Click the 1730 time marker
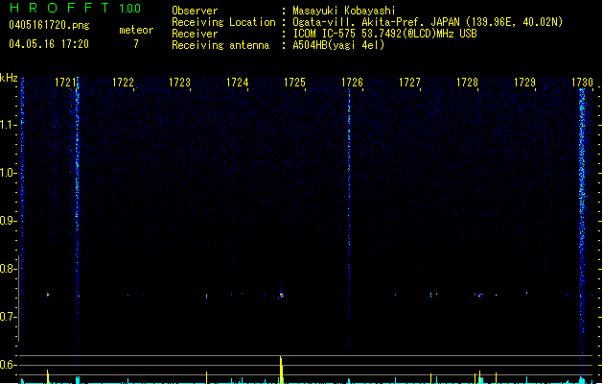Image resolution: width=603 pixels, height=384 pixels. click(582, 83)
